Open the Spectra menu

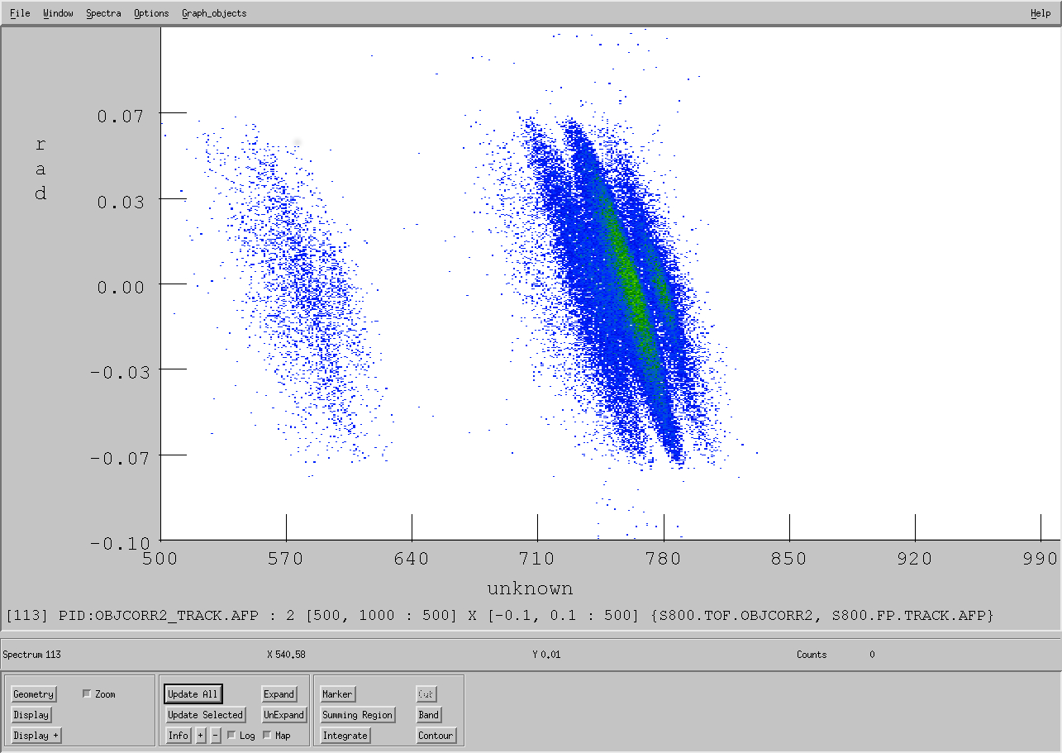(103, 13)
